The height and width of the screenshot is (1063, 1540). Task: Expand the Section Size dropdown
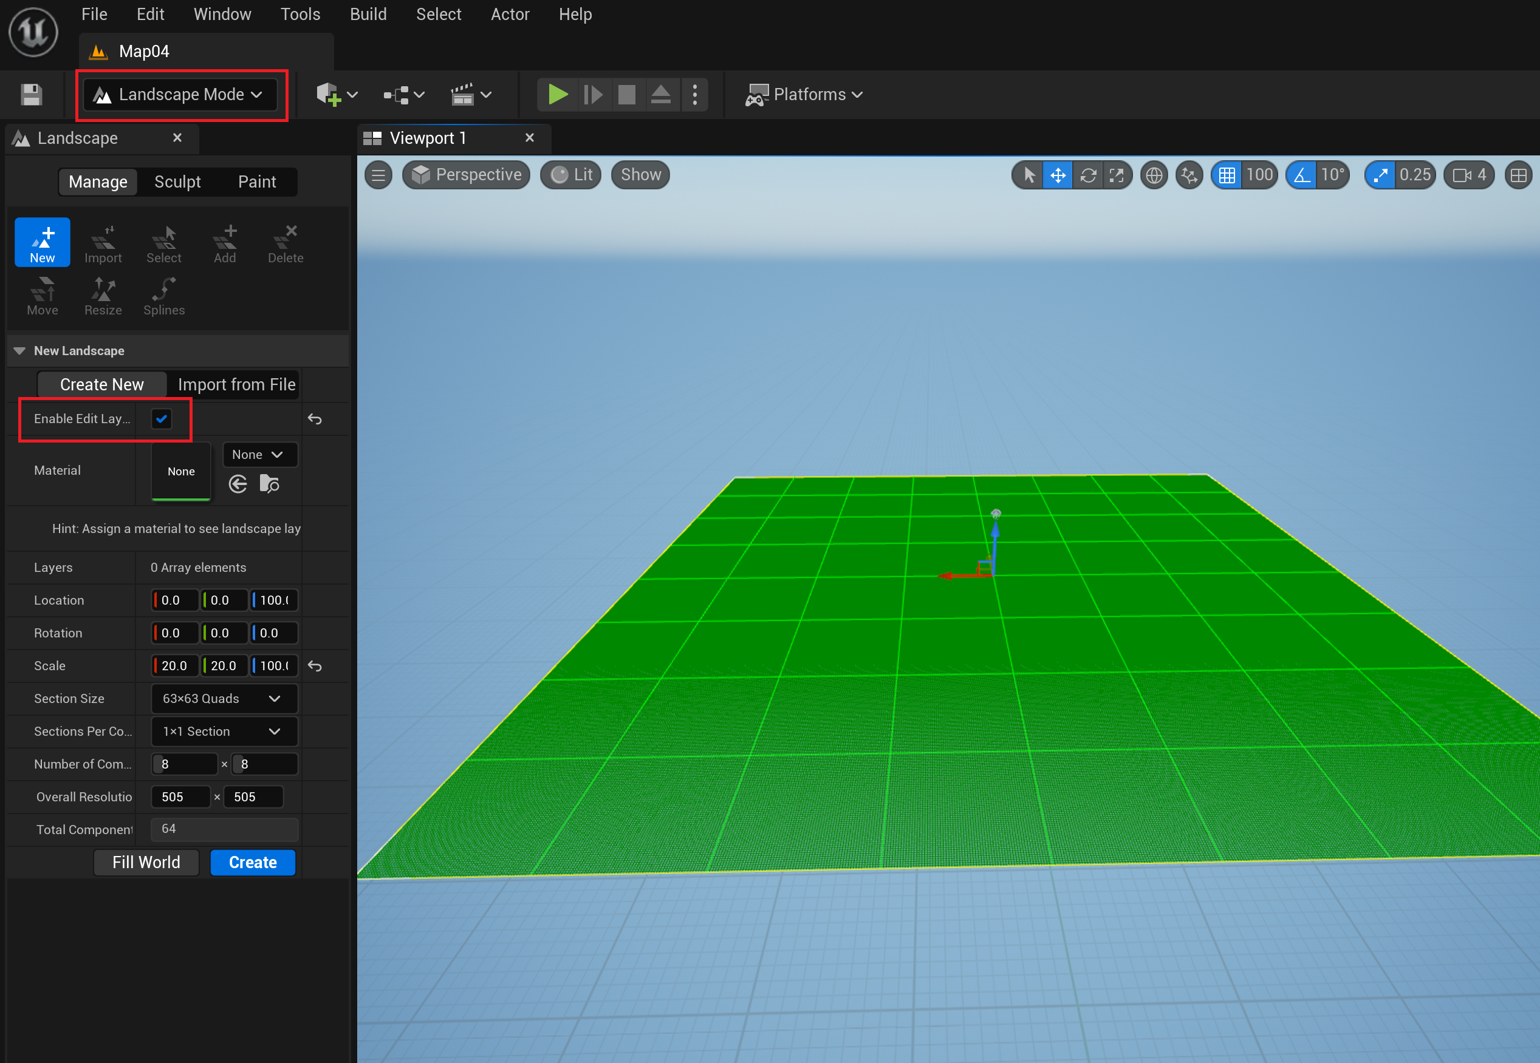point(224,699)
